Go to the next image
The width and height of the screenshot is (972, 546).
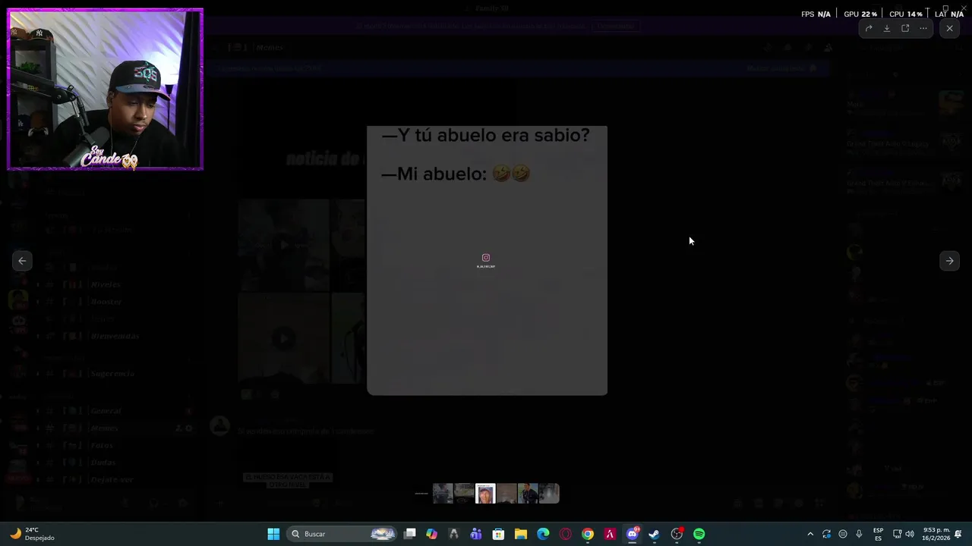(949, 261)
